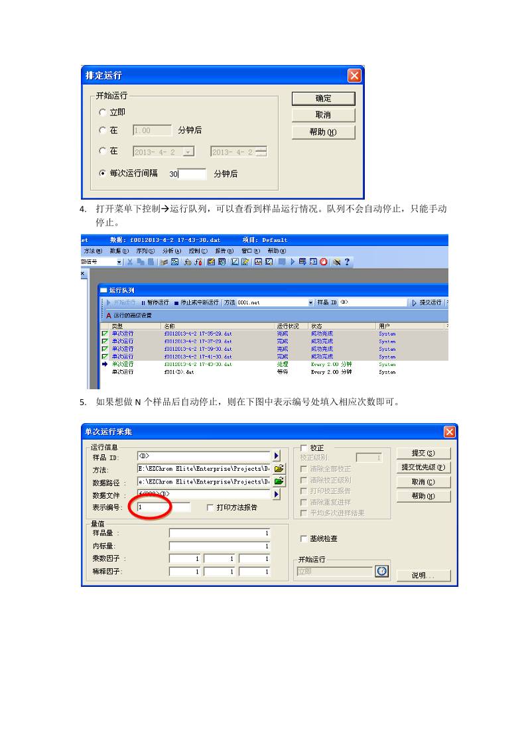Click the 名称 column header

pyautogui.click(x=218, y=326)
